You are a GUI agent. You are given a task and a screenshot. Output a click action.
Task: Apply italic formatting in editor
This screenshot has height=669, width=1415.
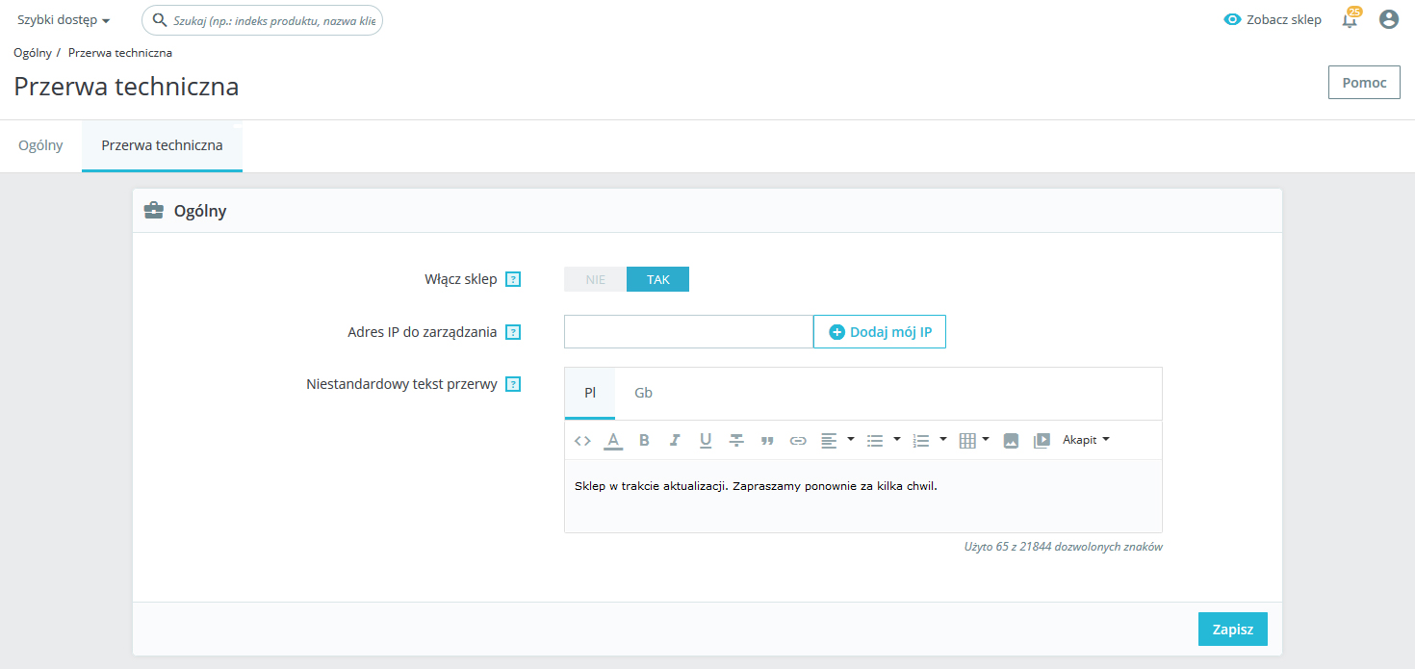[x=675, y=441]
